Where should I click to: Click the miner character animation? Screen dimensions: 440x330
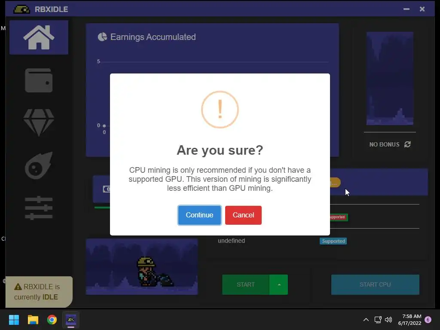(154, 272)
